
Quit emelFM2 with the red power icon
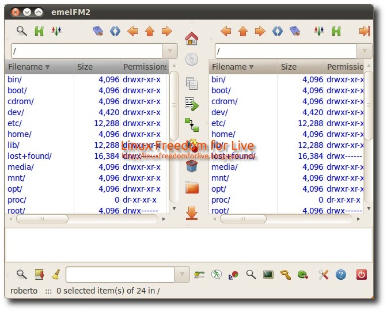[x=362, y=275]
